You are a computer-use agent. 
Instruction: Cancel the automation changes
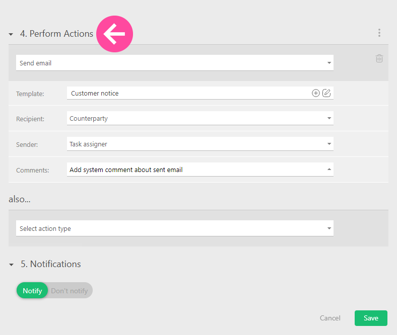tap(330, 318)
